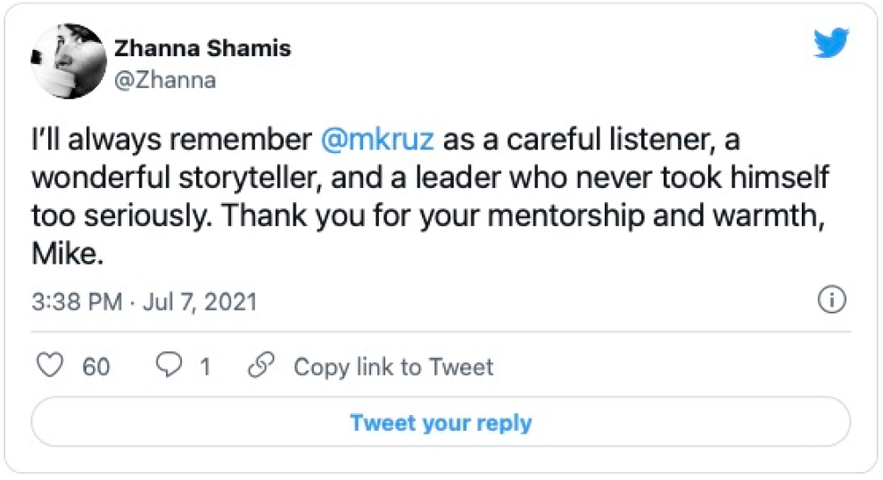Viewport: 883px width, 480px height.
Task: Click the chain link icon
Action: point(260,366)
